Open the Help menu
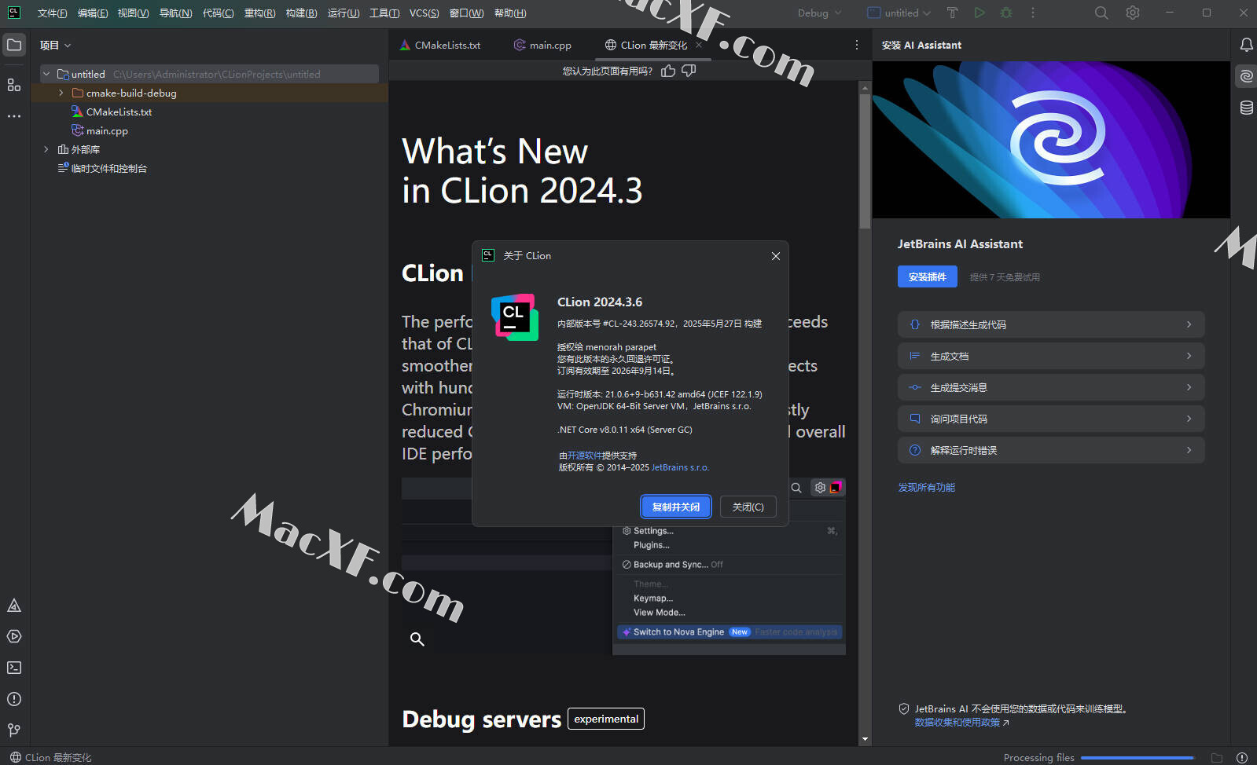 coord(510,13)
